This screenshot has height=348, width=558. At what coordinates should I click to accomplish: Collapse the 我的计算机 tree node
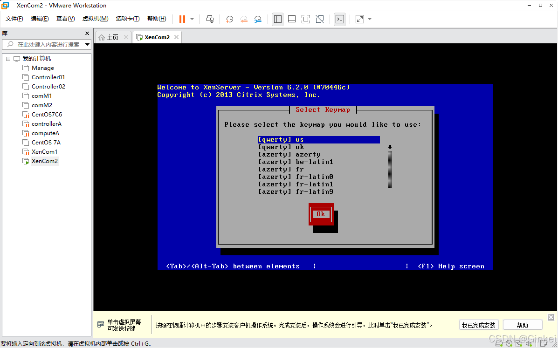point(8,59)
